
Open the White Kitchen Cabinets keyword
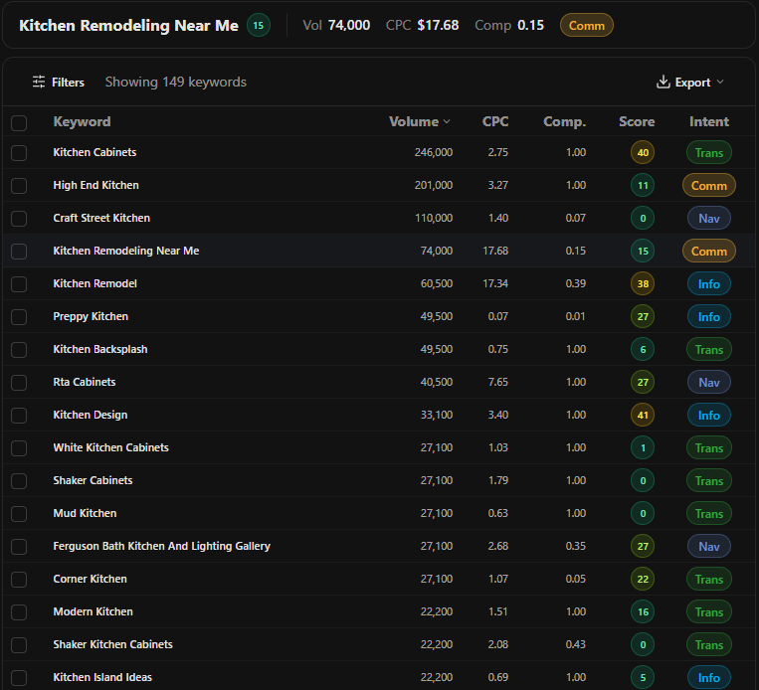[x=110, y=447]
